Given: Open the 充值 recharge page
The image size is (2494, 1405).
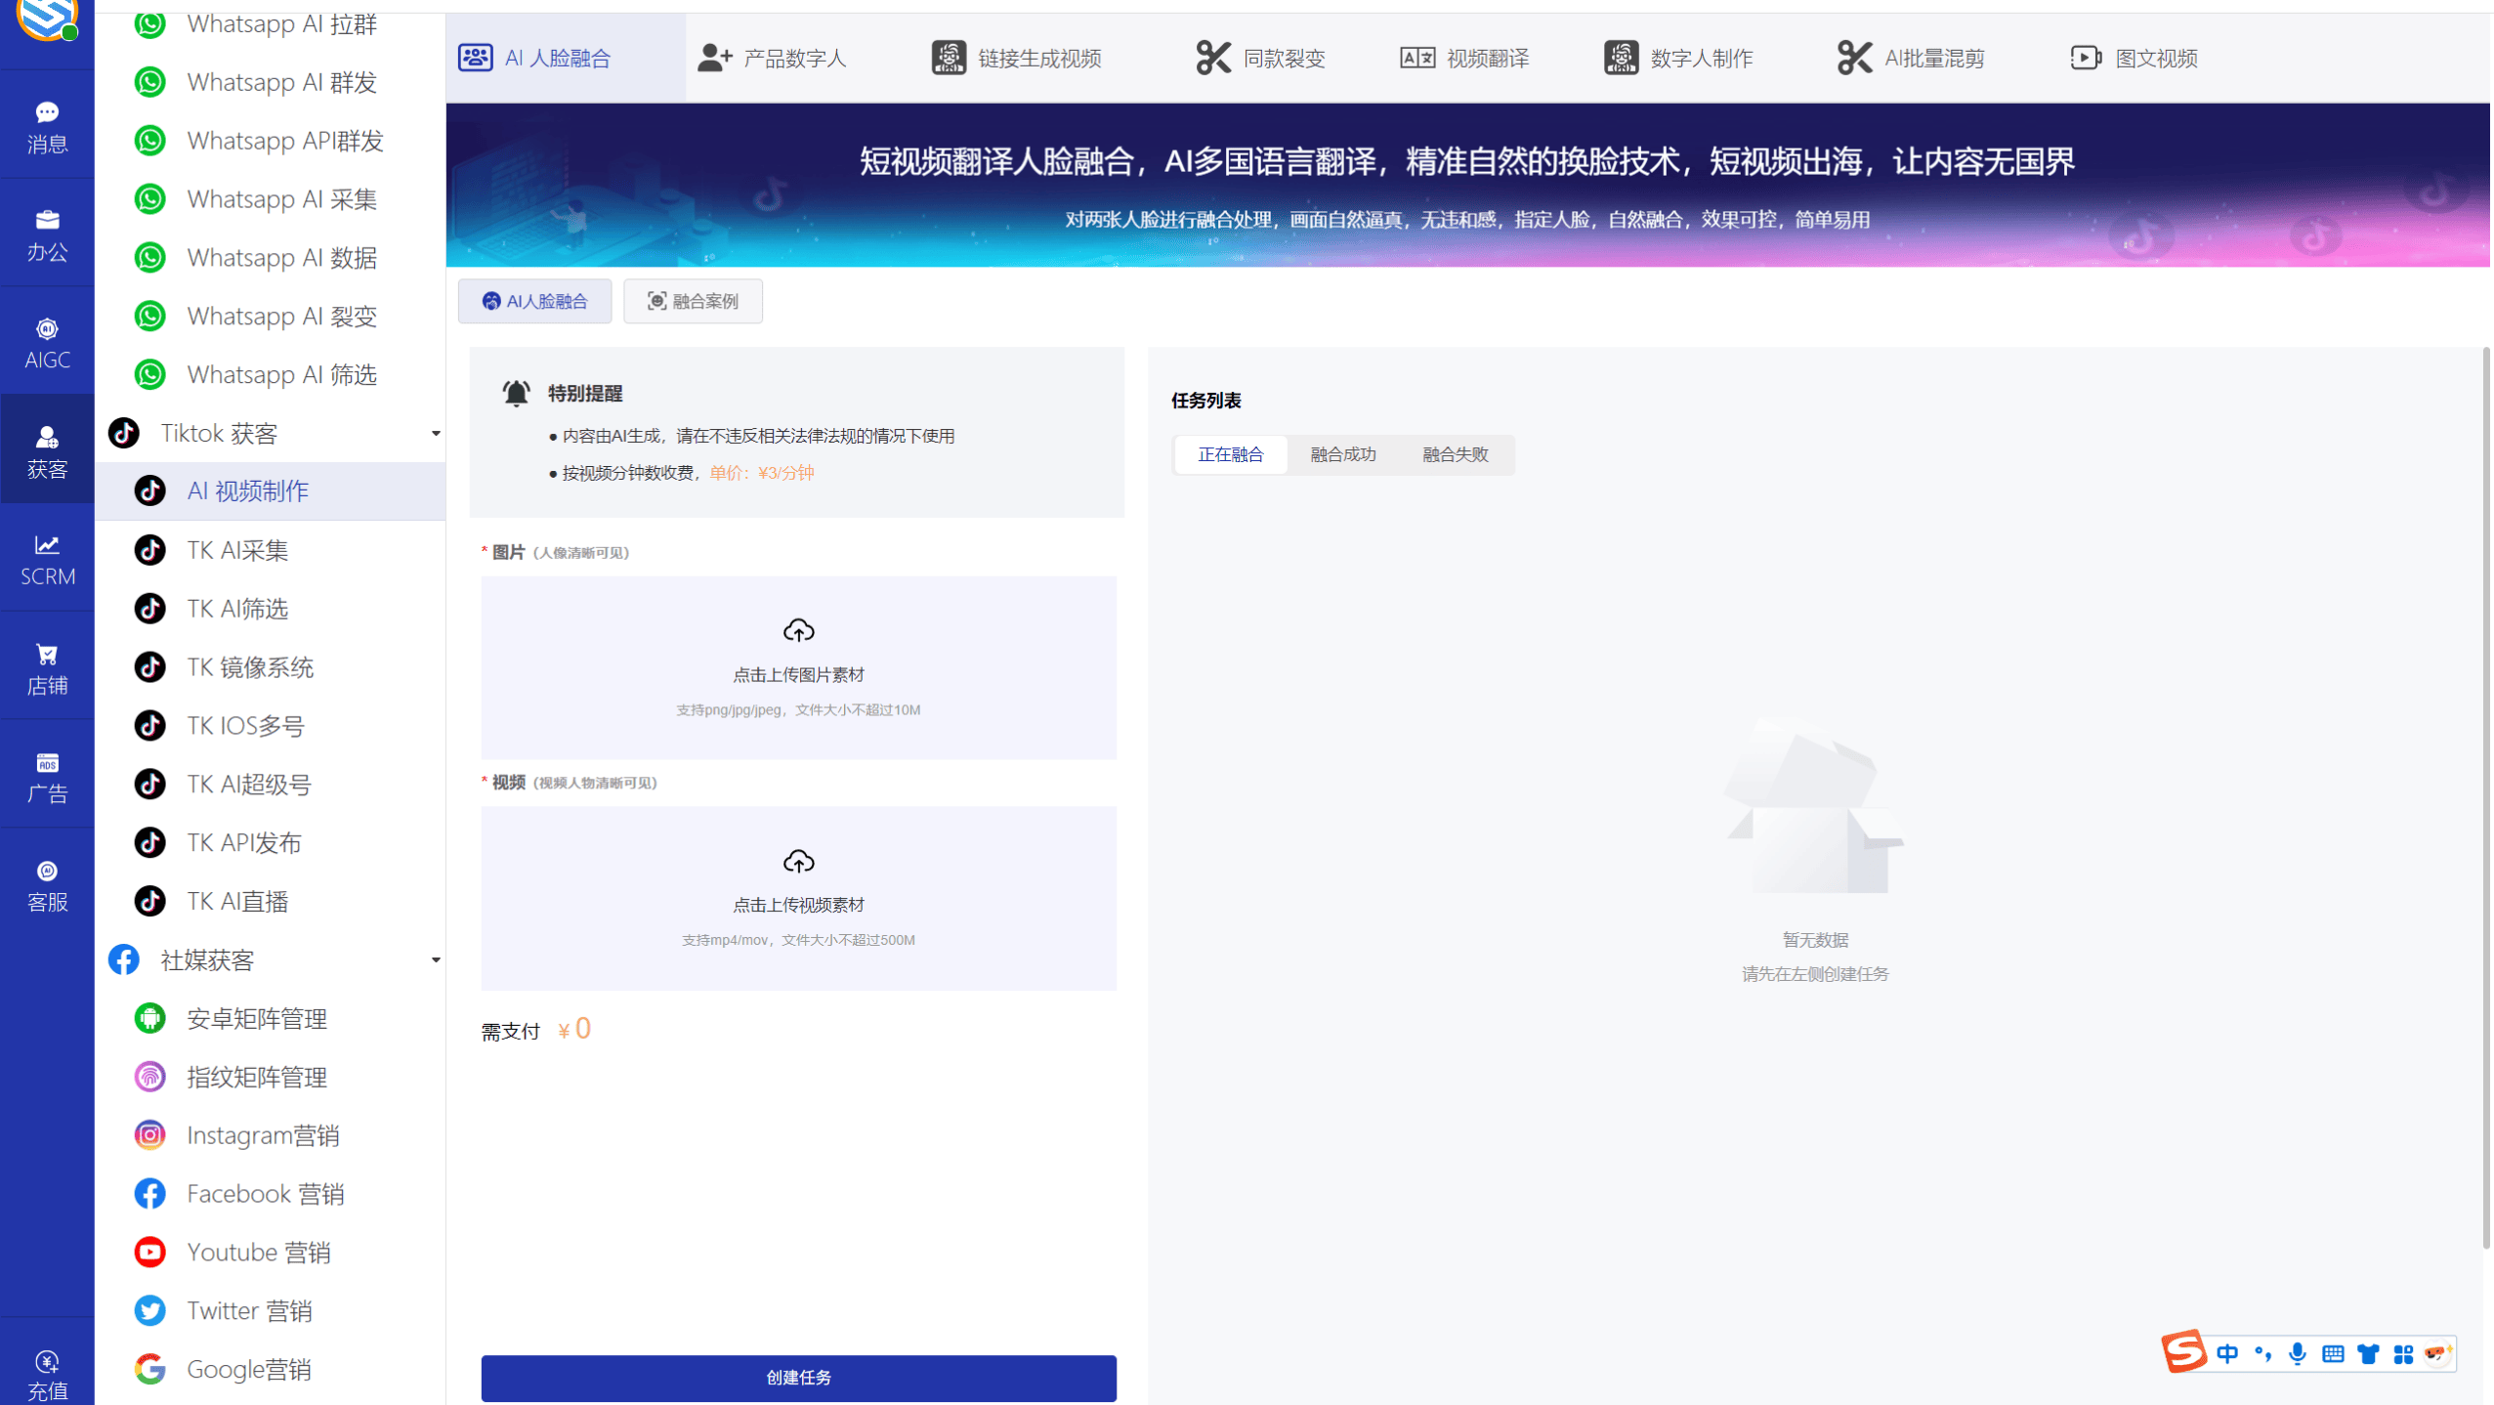Looking at the screenshot, I should (46, 1372).
